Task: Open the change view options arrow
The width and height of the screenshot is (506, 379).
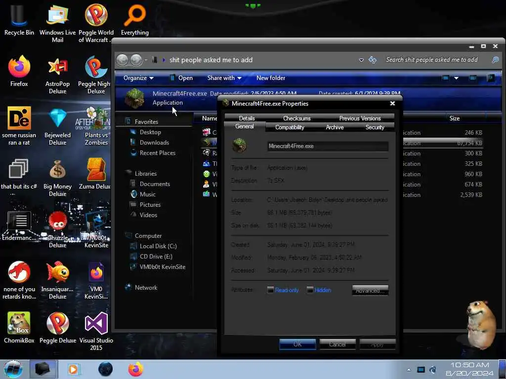Action: point(456,78)
